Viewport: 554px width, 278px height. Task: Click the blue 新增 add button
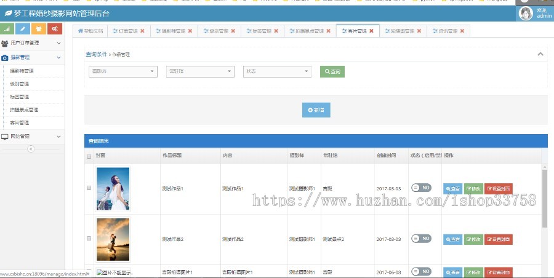(316, 110)
